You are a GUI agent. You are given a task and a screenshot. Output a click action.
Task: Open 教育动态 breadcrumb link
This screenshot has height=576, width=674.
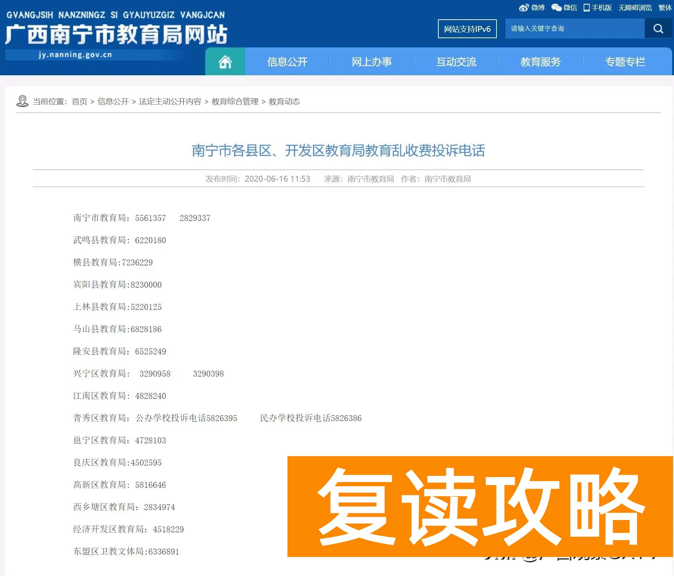coord(284,101)
